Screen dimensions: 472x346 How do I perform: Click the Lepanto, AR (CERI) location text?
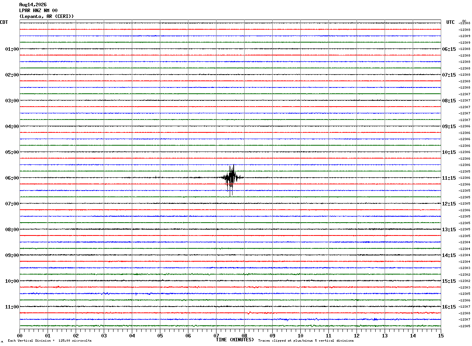tap(46, 16)
